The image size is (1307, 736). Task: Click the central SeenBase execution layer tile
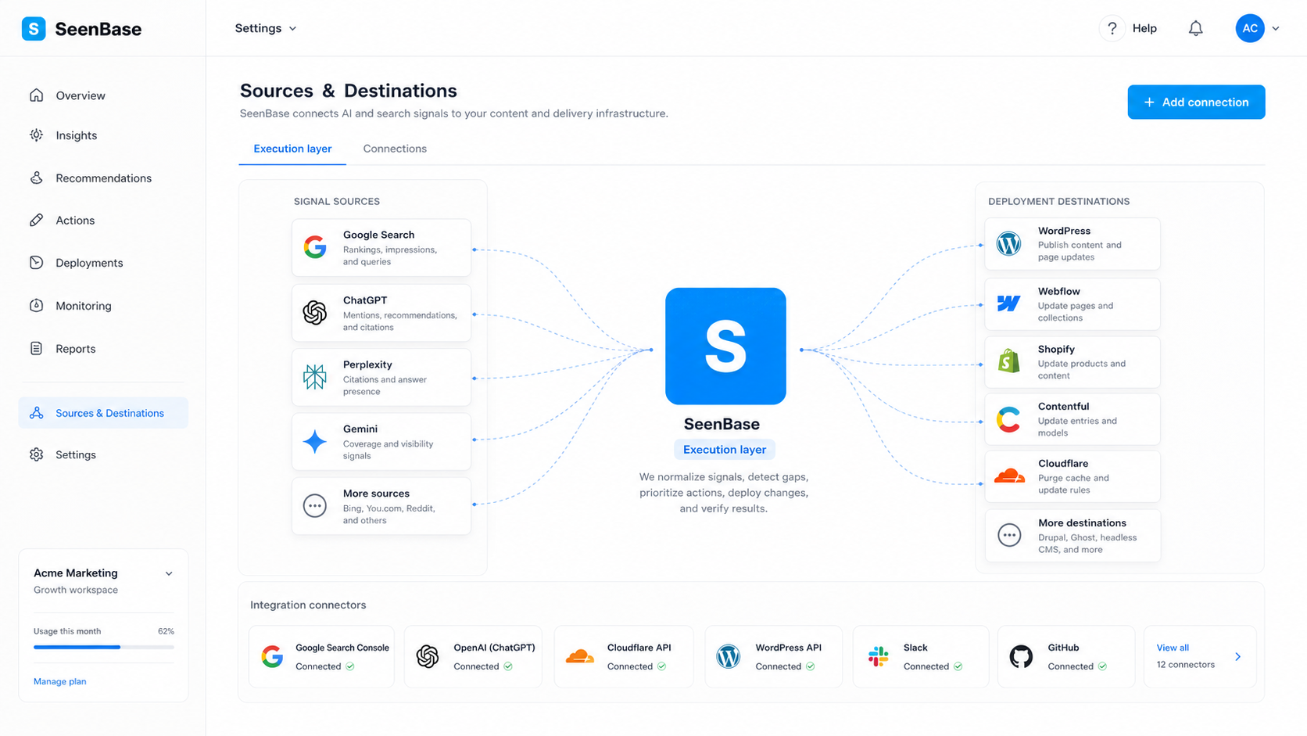click(725, 346)
